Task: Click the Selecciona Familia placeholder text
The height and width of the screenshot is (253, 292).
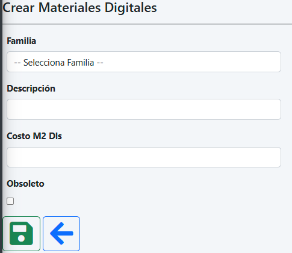Action: coord(58,63)
